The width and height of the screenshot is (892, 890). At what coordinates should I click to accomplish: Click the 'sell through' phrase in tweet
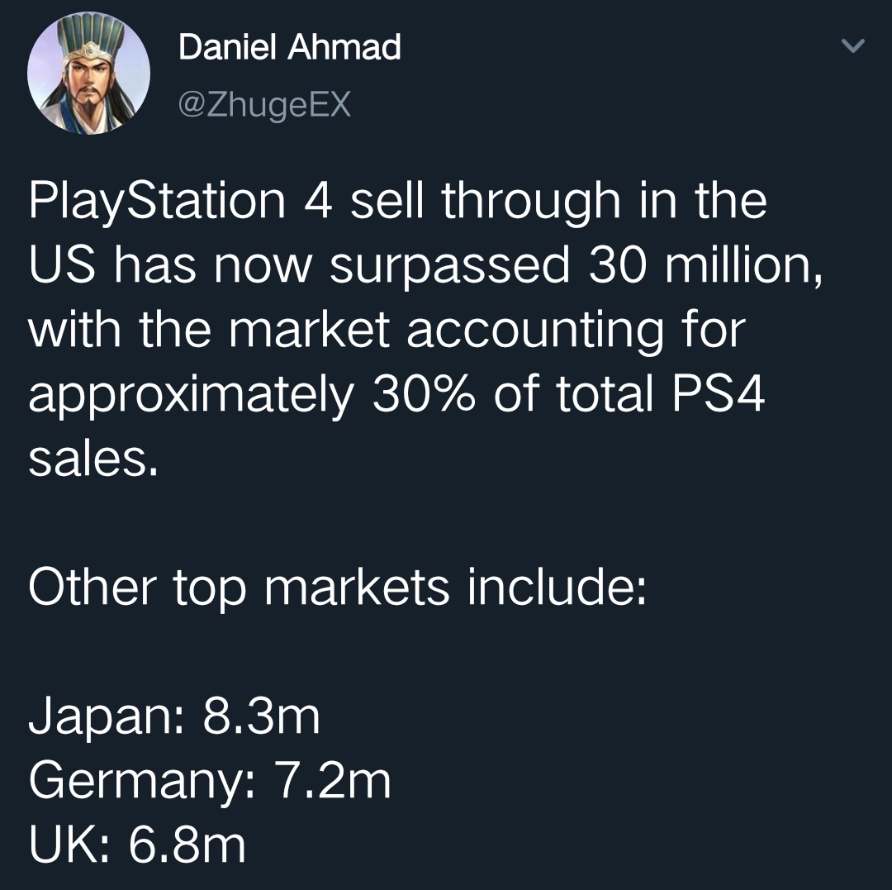pyautogui.click(x=486, y=202)
